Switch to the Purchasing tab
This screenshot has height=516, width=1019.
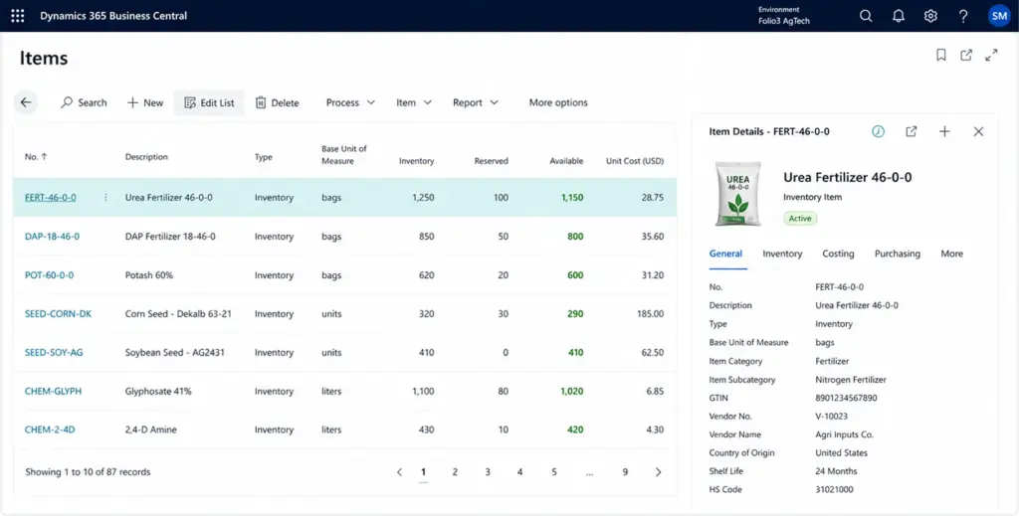tap(897, 254)
